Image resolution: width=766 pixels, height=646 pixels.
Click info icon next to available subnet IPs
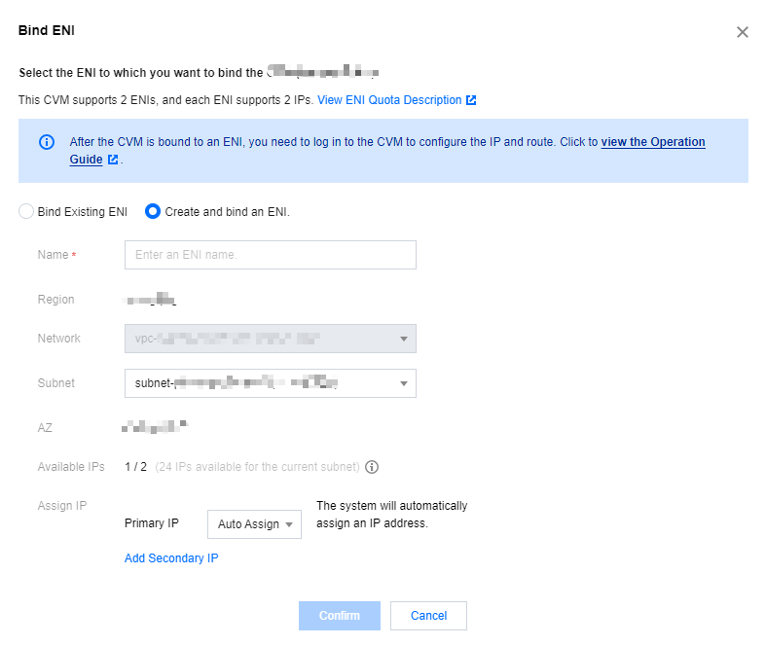(x=372, y=467)
